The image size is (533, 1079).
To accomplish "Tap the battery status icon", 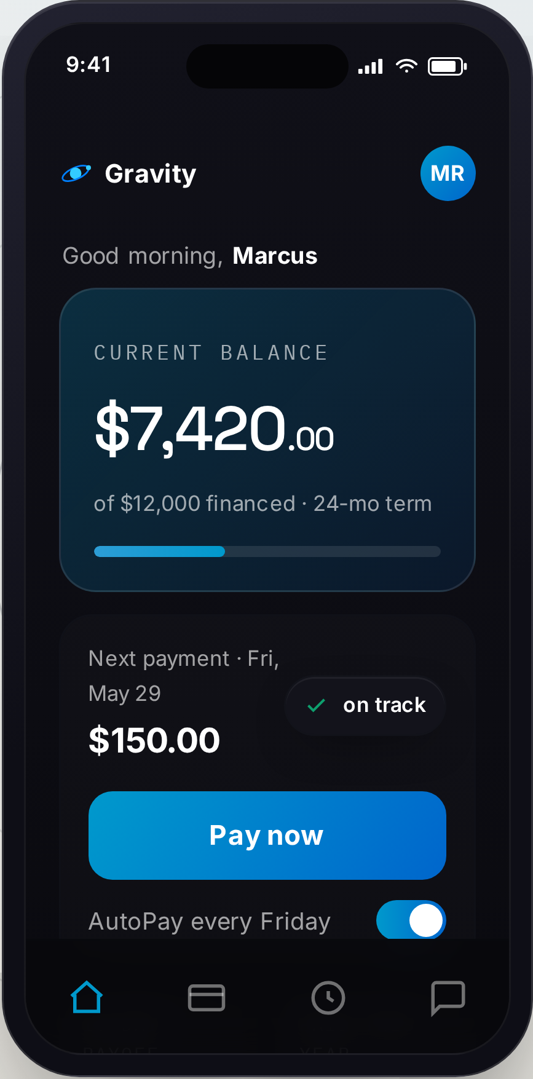I will tap(448, 66).
